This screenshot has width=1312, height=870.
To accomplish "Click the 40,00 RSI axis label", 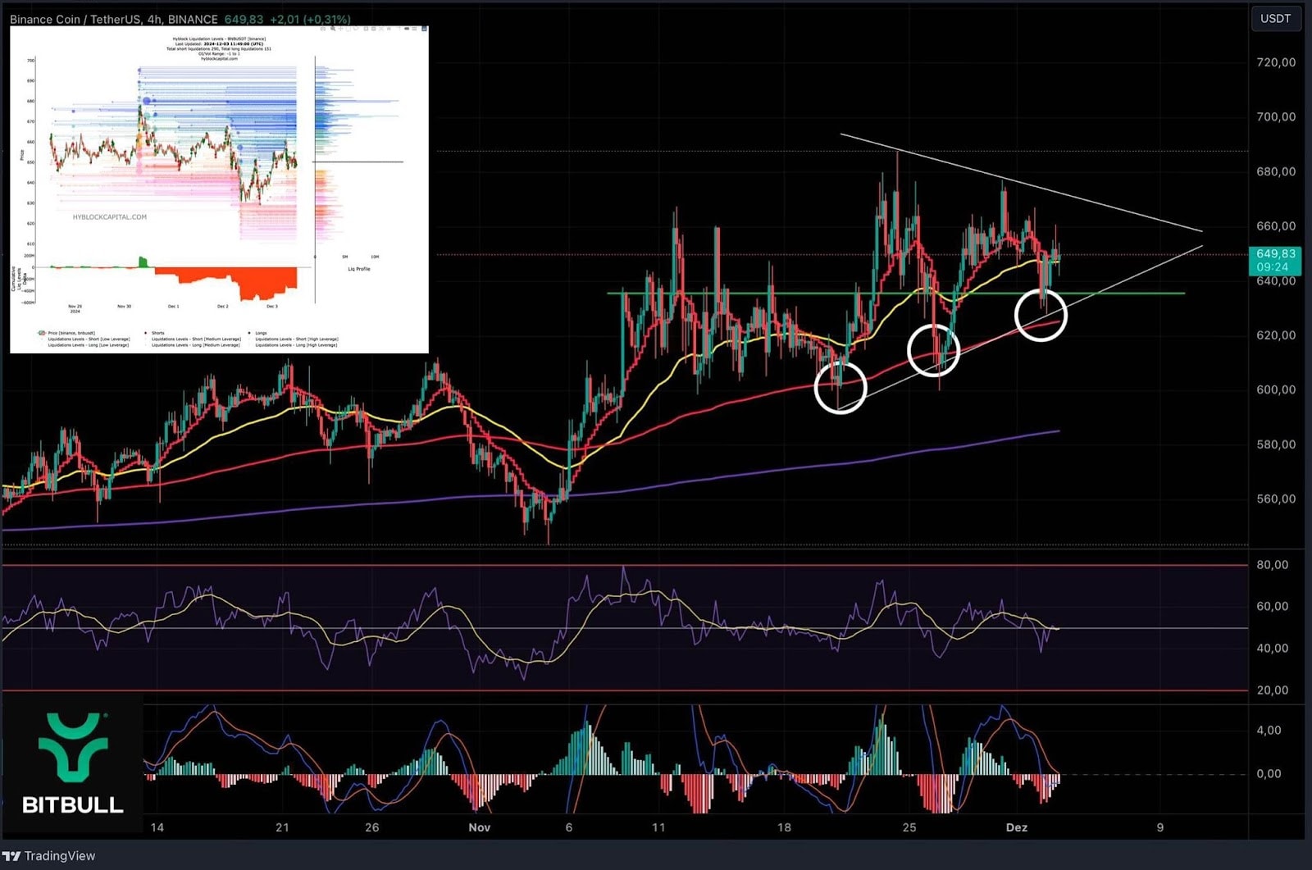I will pos(1272,648).
